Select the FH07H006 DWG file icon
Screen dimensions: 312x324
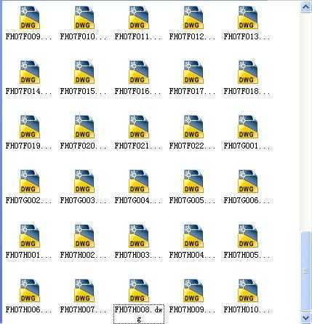[30, 291]
